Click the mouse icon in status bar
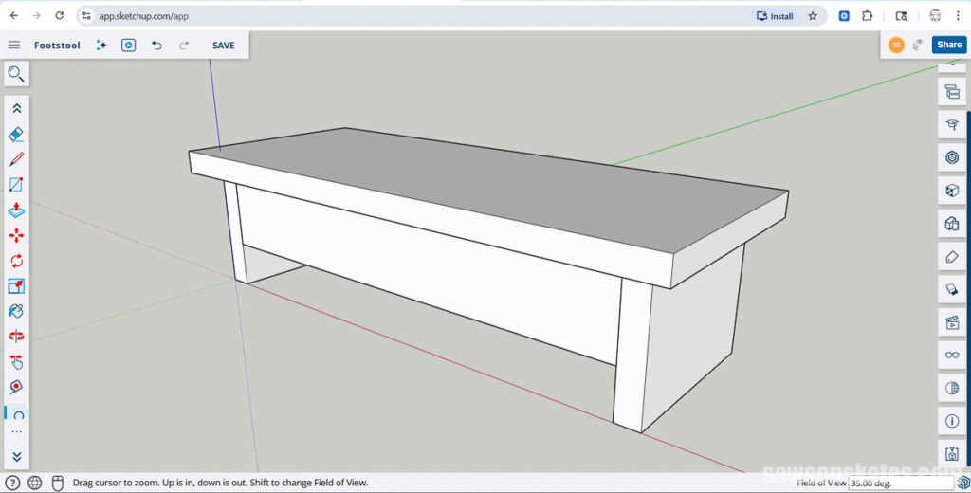Image resolution: width=971 pixels, height=493 pixels. [x=57, y=484]
